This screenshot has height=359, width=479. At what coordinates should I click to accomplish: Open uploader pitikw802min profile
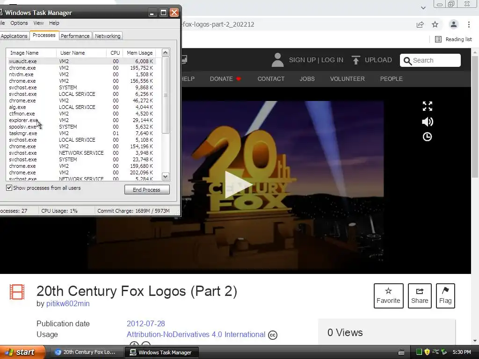pyautogui.click(x=68, y=304)
